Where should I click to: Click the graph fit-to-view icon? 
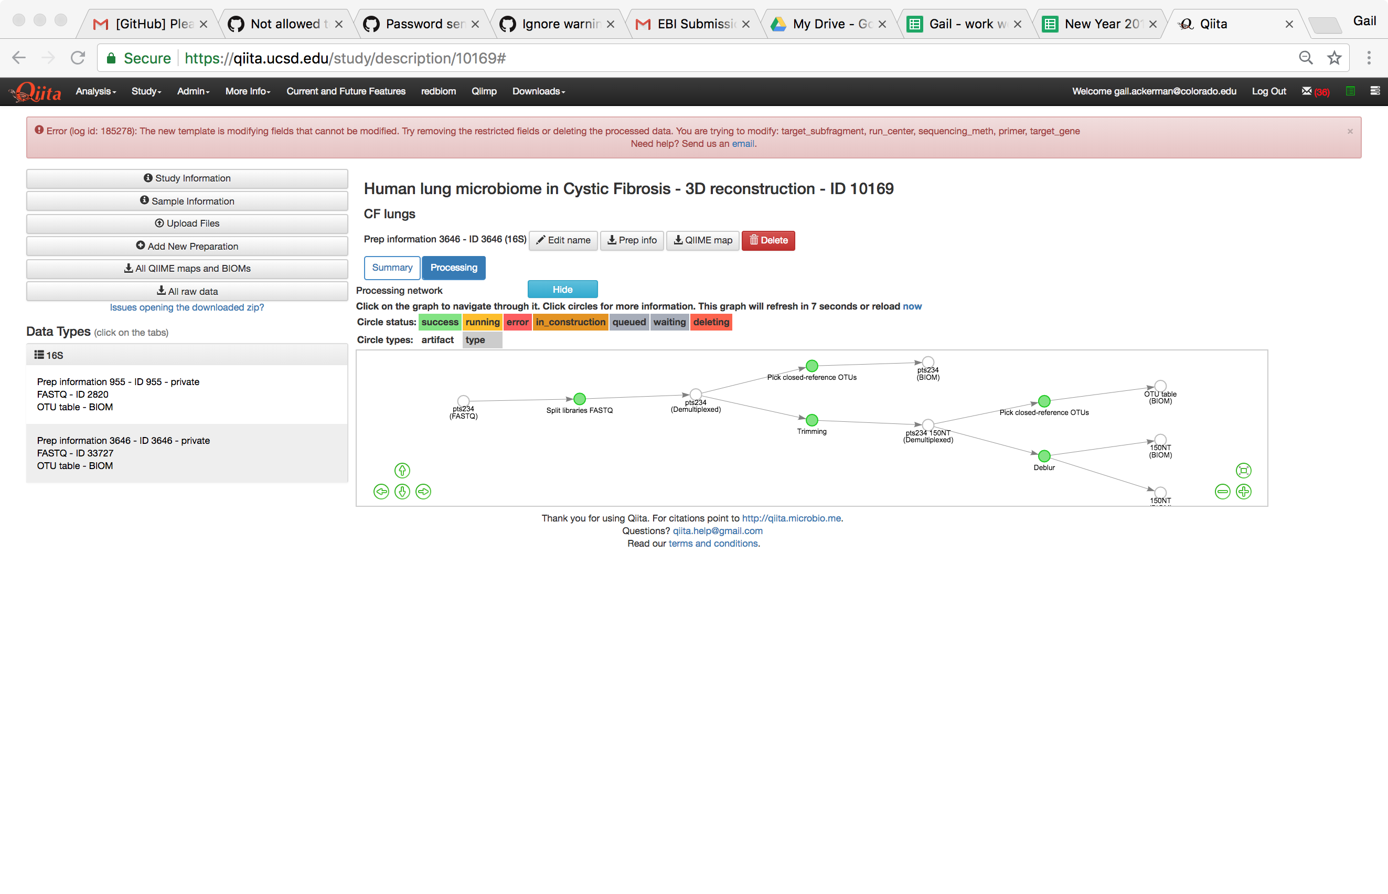pos(1244,470)
